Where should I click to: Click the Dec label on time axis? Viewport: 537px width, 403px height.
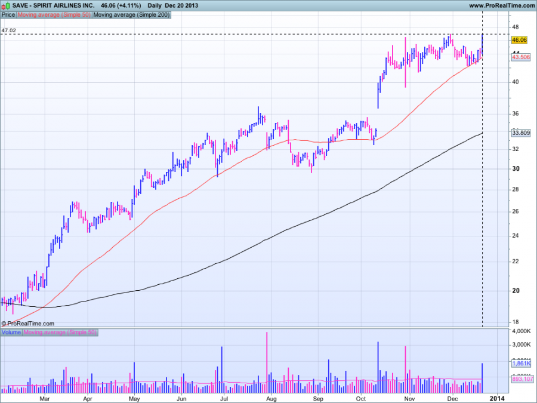click(452, 399)
